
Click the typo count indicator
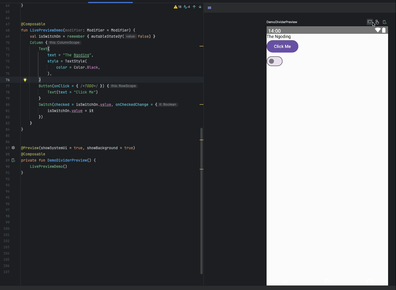tap(187, 7)
